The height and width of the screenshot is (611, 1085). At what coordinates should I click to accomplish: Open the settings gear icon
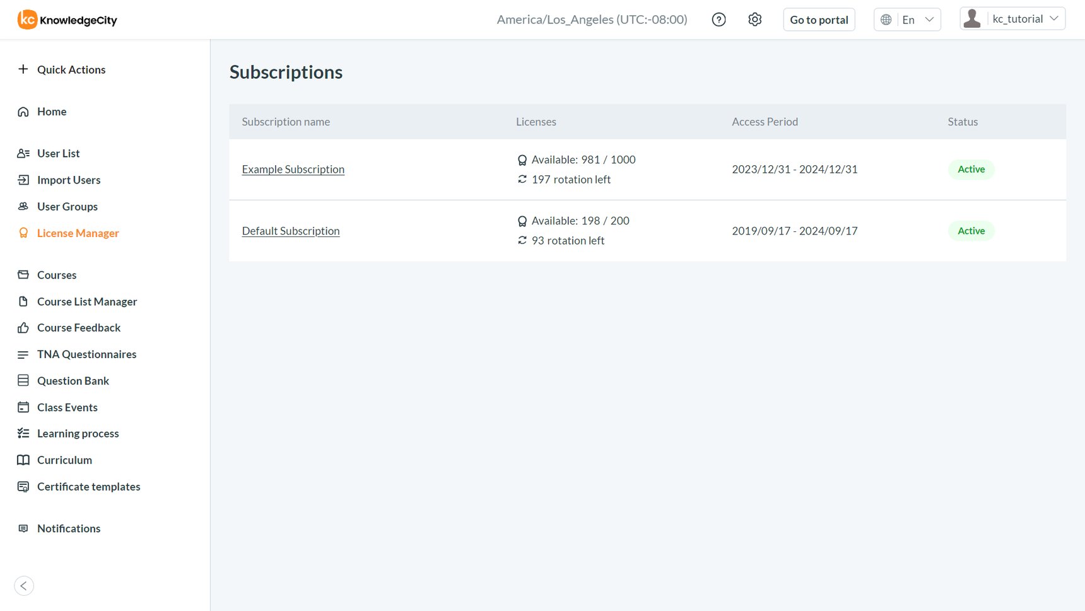coord(754,19)
